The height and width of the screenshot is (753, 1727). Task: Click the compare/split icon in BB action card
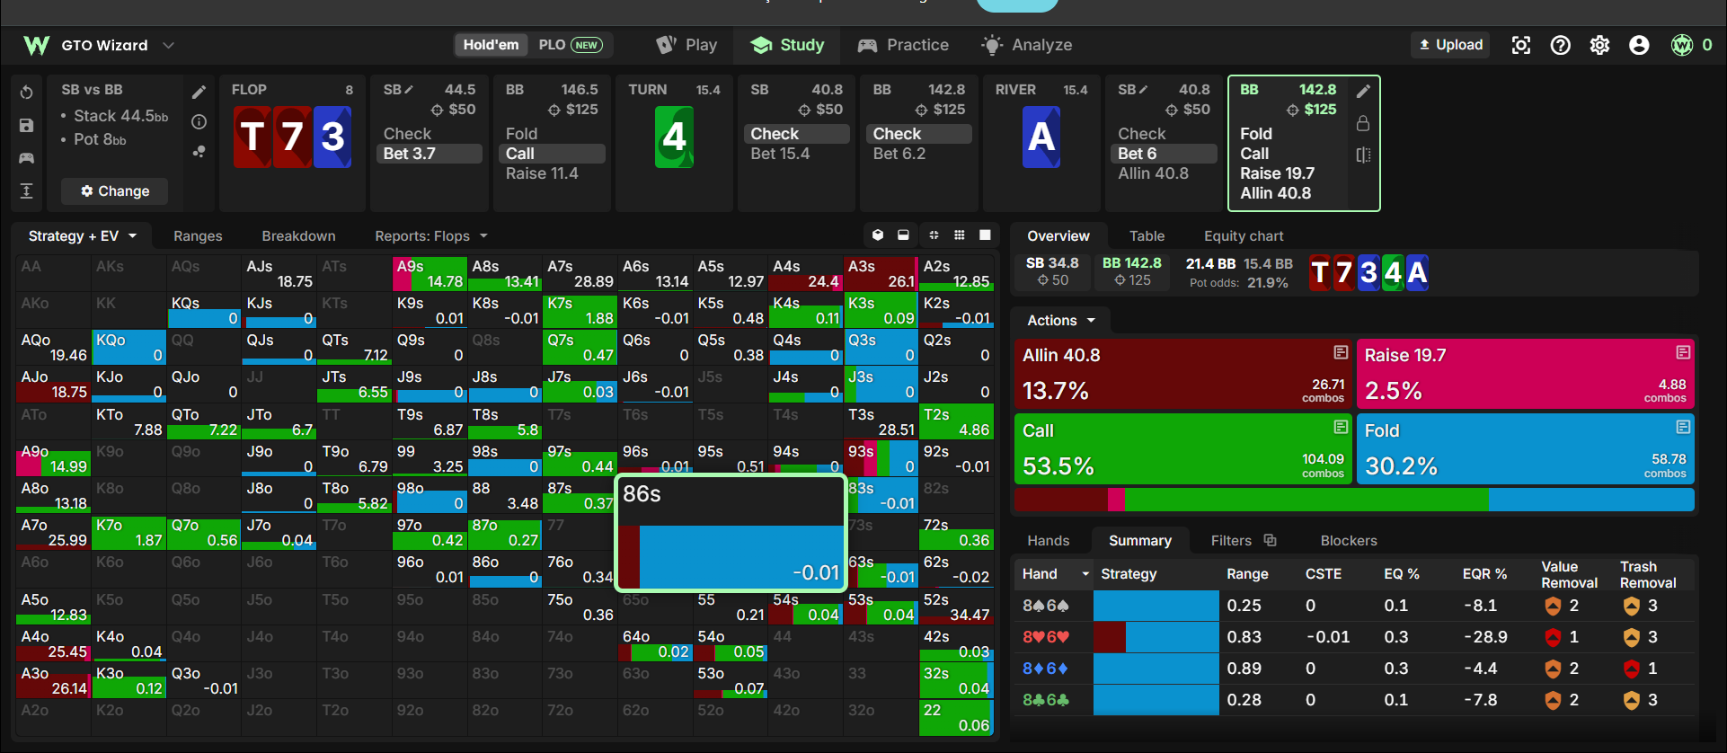(x=1363, y=155)
